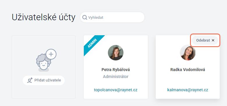Click the person-plus icon in Přidat uživatele
Image resolution: width=227 pixels, height=106 pixels.
[30, 80]
